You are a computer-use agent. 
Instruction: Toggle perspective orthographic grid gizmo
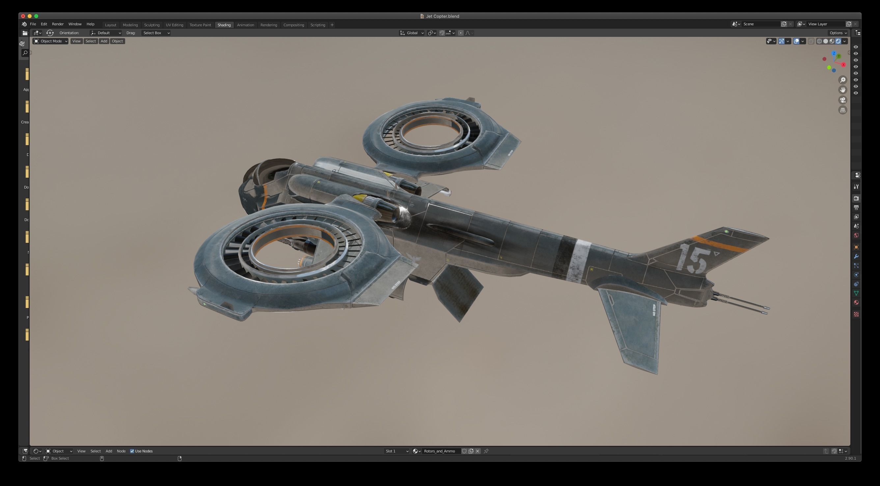tap(843, 110)
